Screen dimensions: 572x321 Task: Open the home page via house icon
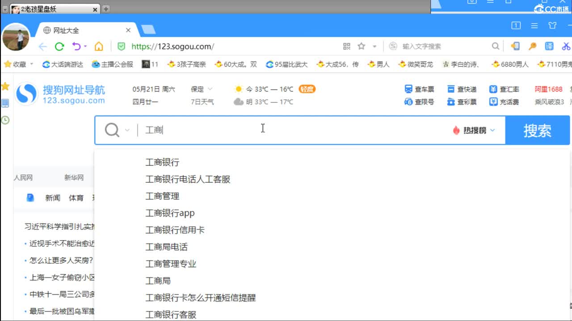(x=99, y=46)
